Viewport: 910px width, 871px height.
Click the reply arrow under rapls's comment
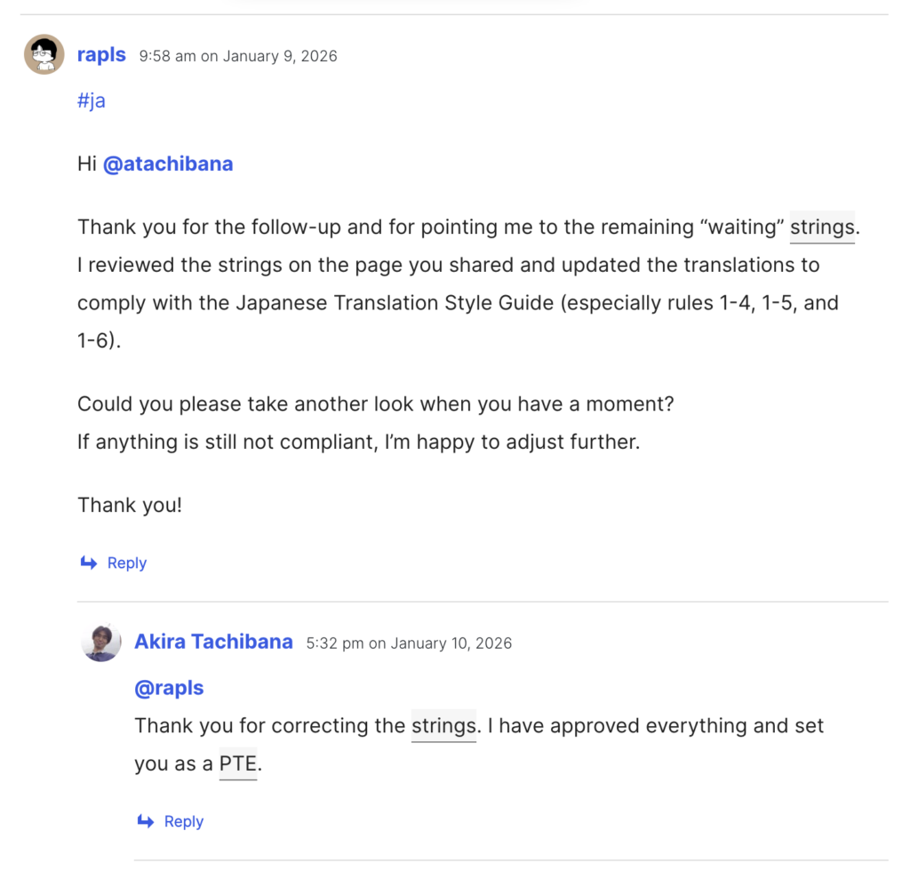pyautogui.click(x=88, y=563)
